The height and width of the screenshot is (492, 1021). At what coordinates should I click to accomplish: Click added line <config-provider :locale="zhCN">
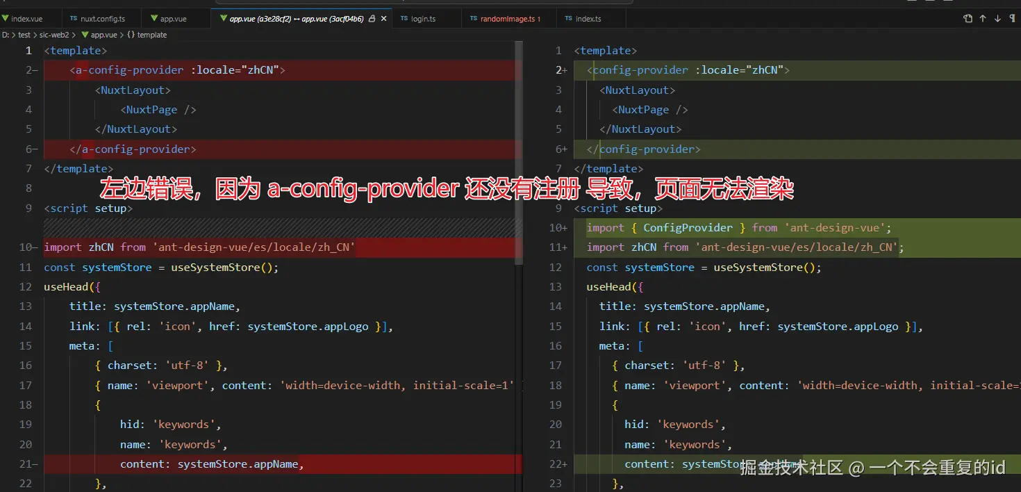(688, 70)
